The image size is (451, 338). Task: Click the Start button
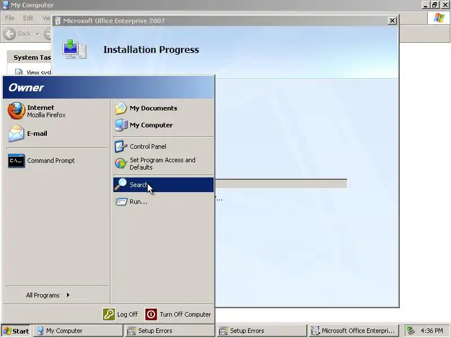click(16, 331)
